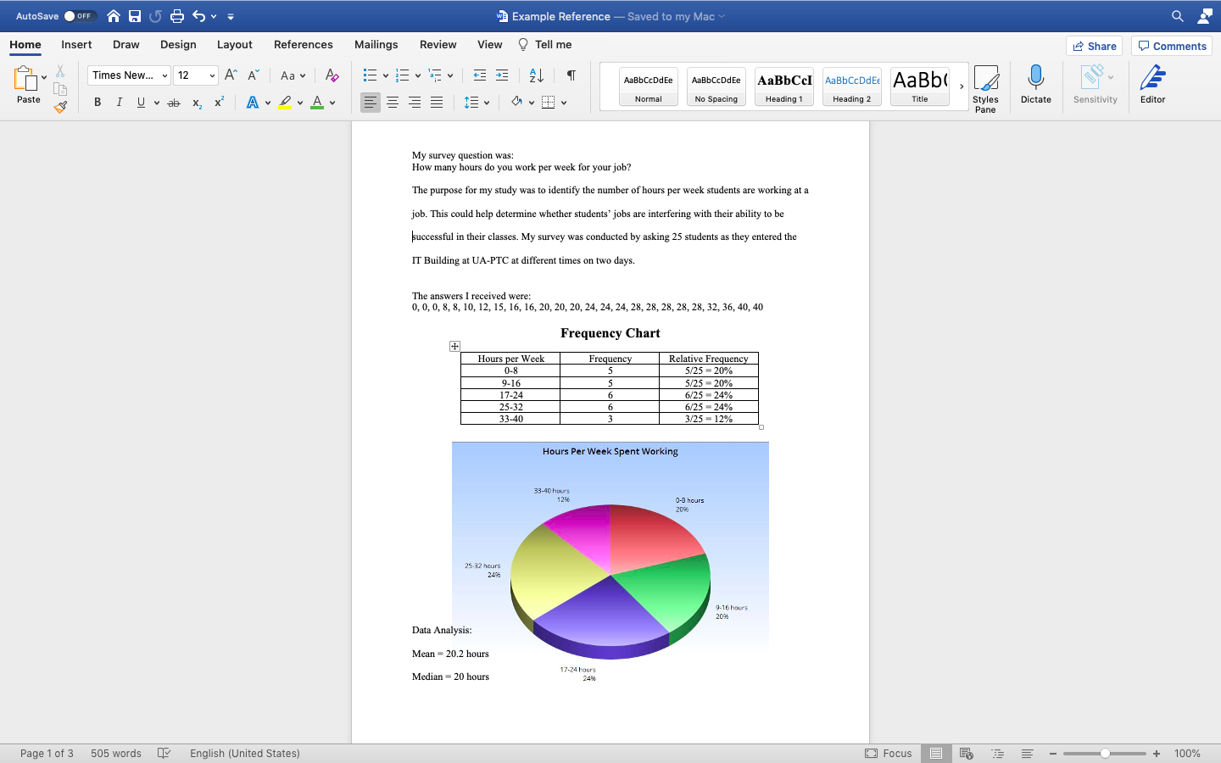Open the Insert ribbon tab
The width and height of the screenshot is (1221, 763).
point(76,45)
